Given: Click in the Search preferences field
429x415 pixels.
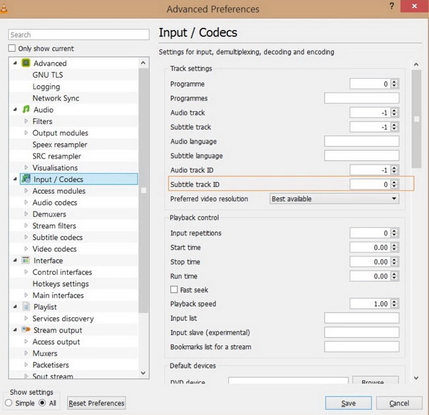Looking at the screenshot, I should click(x=79, y=34).
